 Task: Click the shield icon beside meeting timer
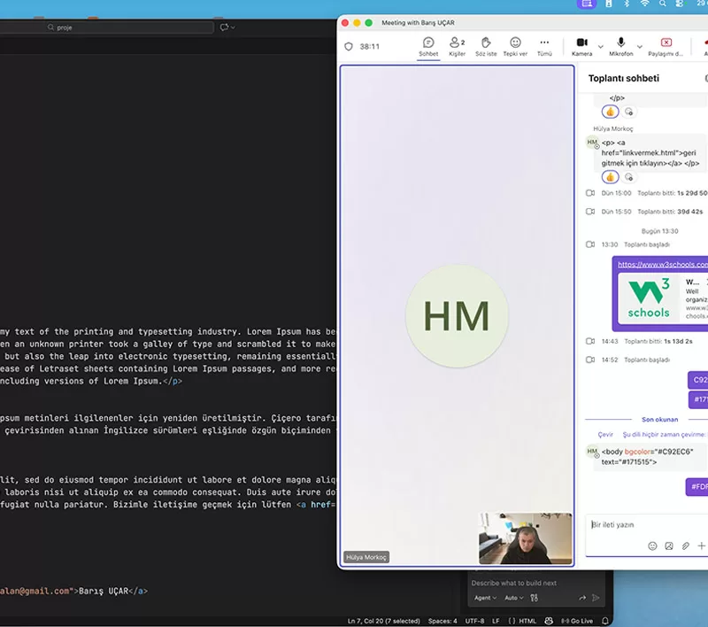click(x=349, y=47)
